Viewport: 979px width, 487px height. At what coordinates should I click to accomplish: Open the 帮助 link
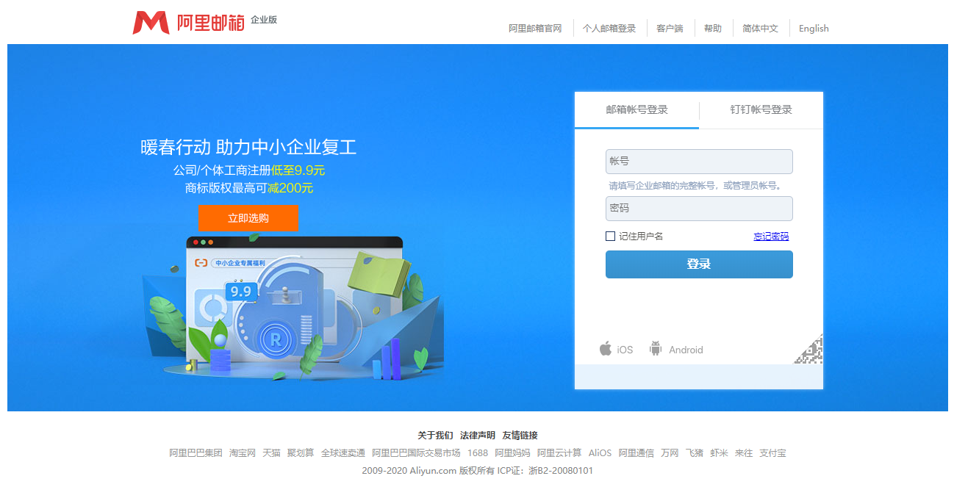713,29
